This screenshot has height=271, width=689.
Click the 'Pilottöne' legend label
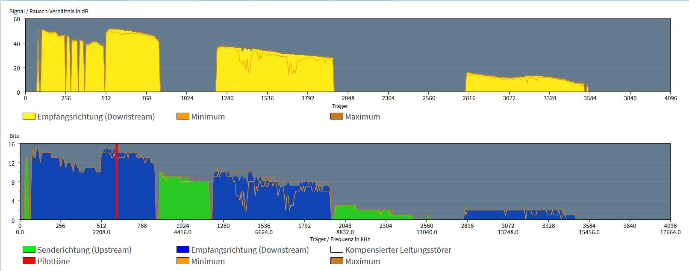[x=53, y=261]
